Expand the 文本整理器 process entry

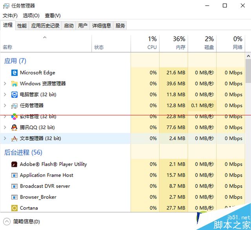click(5, 139)
